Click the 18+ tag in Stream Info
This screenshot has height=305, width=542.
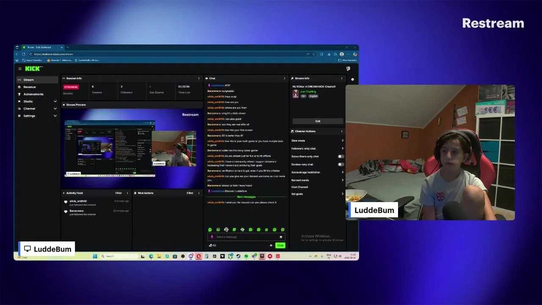pos(304,96)
